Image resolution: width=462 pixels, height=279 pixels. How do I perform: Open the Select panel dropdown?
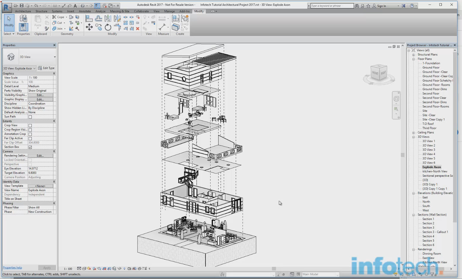9,34
